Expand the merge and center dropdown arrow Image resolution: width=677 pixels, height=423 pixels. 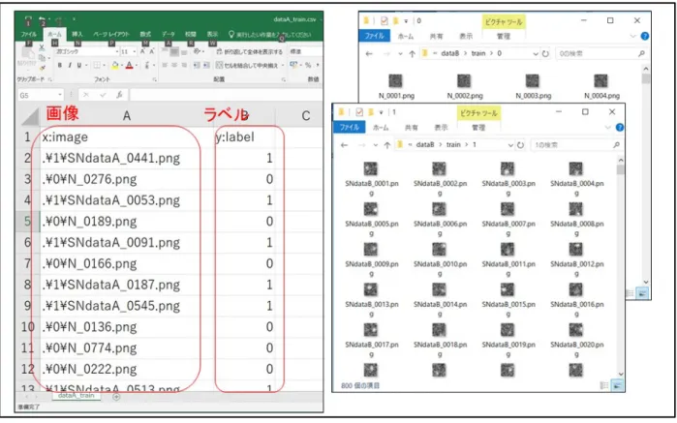click(x=283, y=65)
